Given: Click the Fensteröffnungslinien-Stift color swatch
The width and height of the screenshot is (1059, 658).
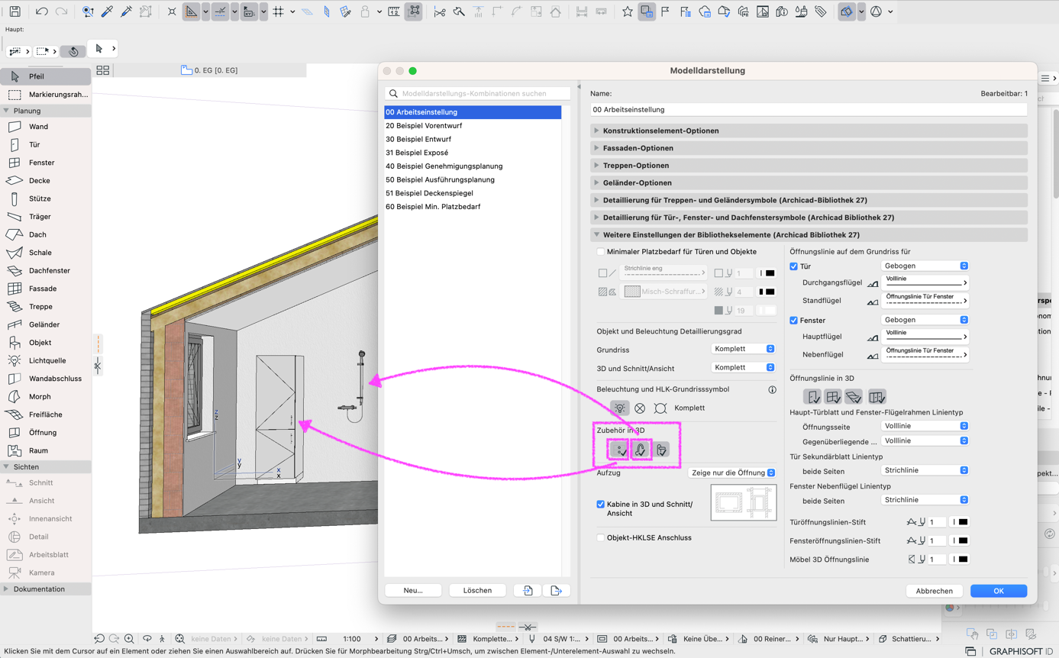Looking at the screenshot, I should (960, 541).
